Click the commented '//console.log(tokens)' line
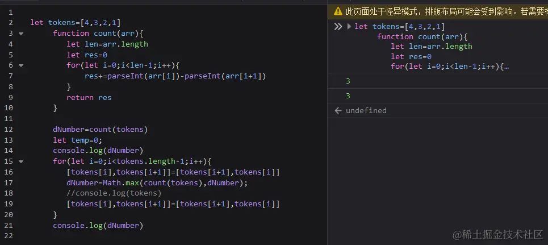This screenshot has height=245, width=548. pyautogui.click(x=114, y=193)
